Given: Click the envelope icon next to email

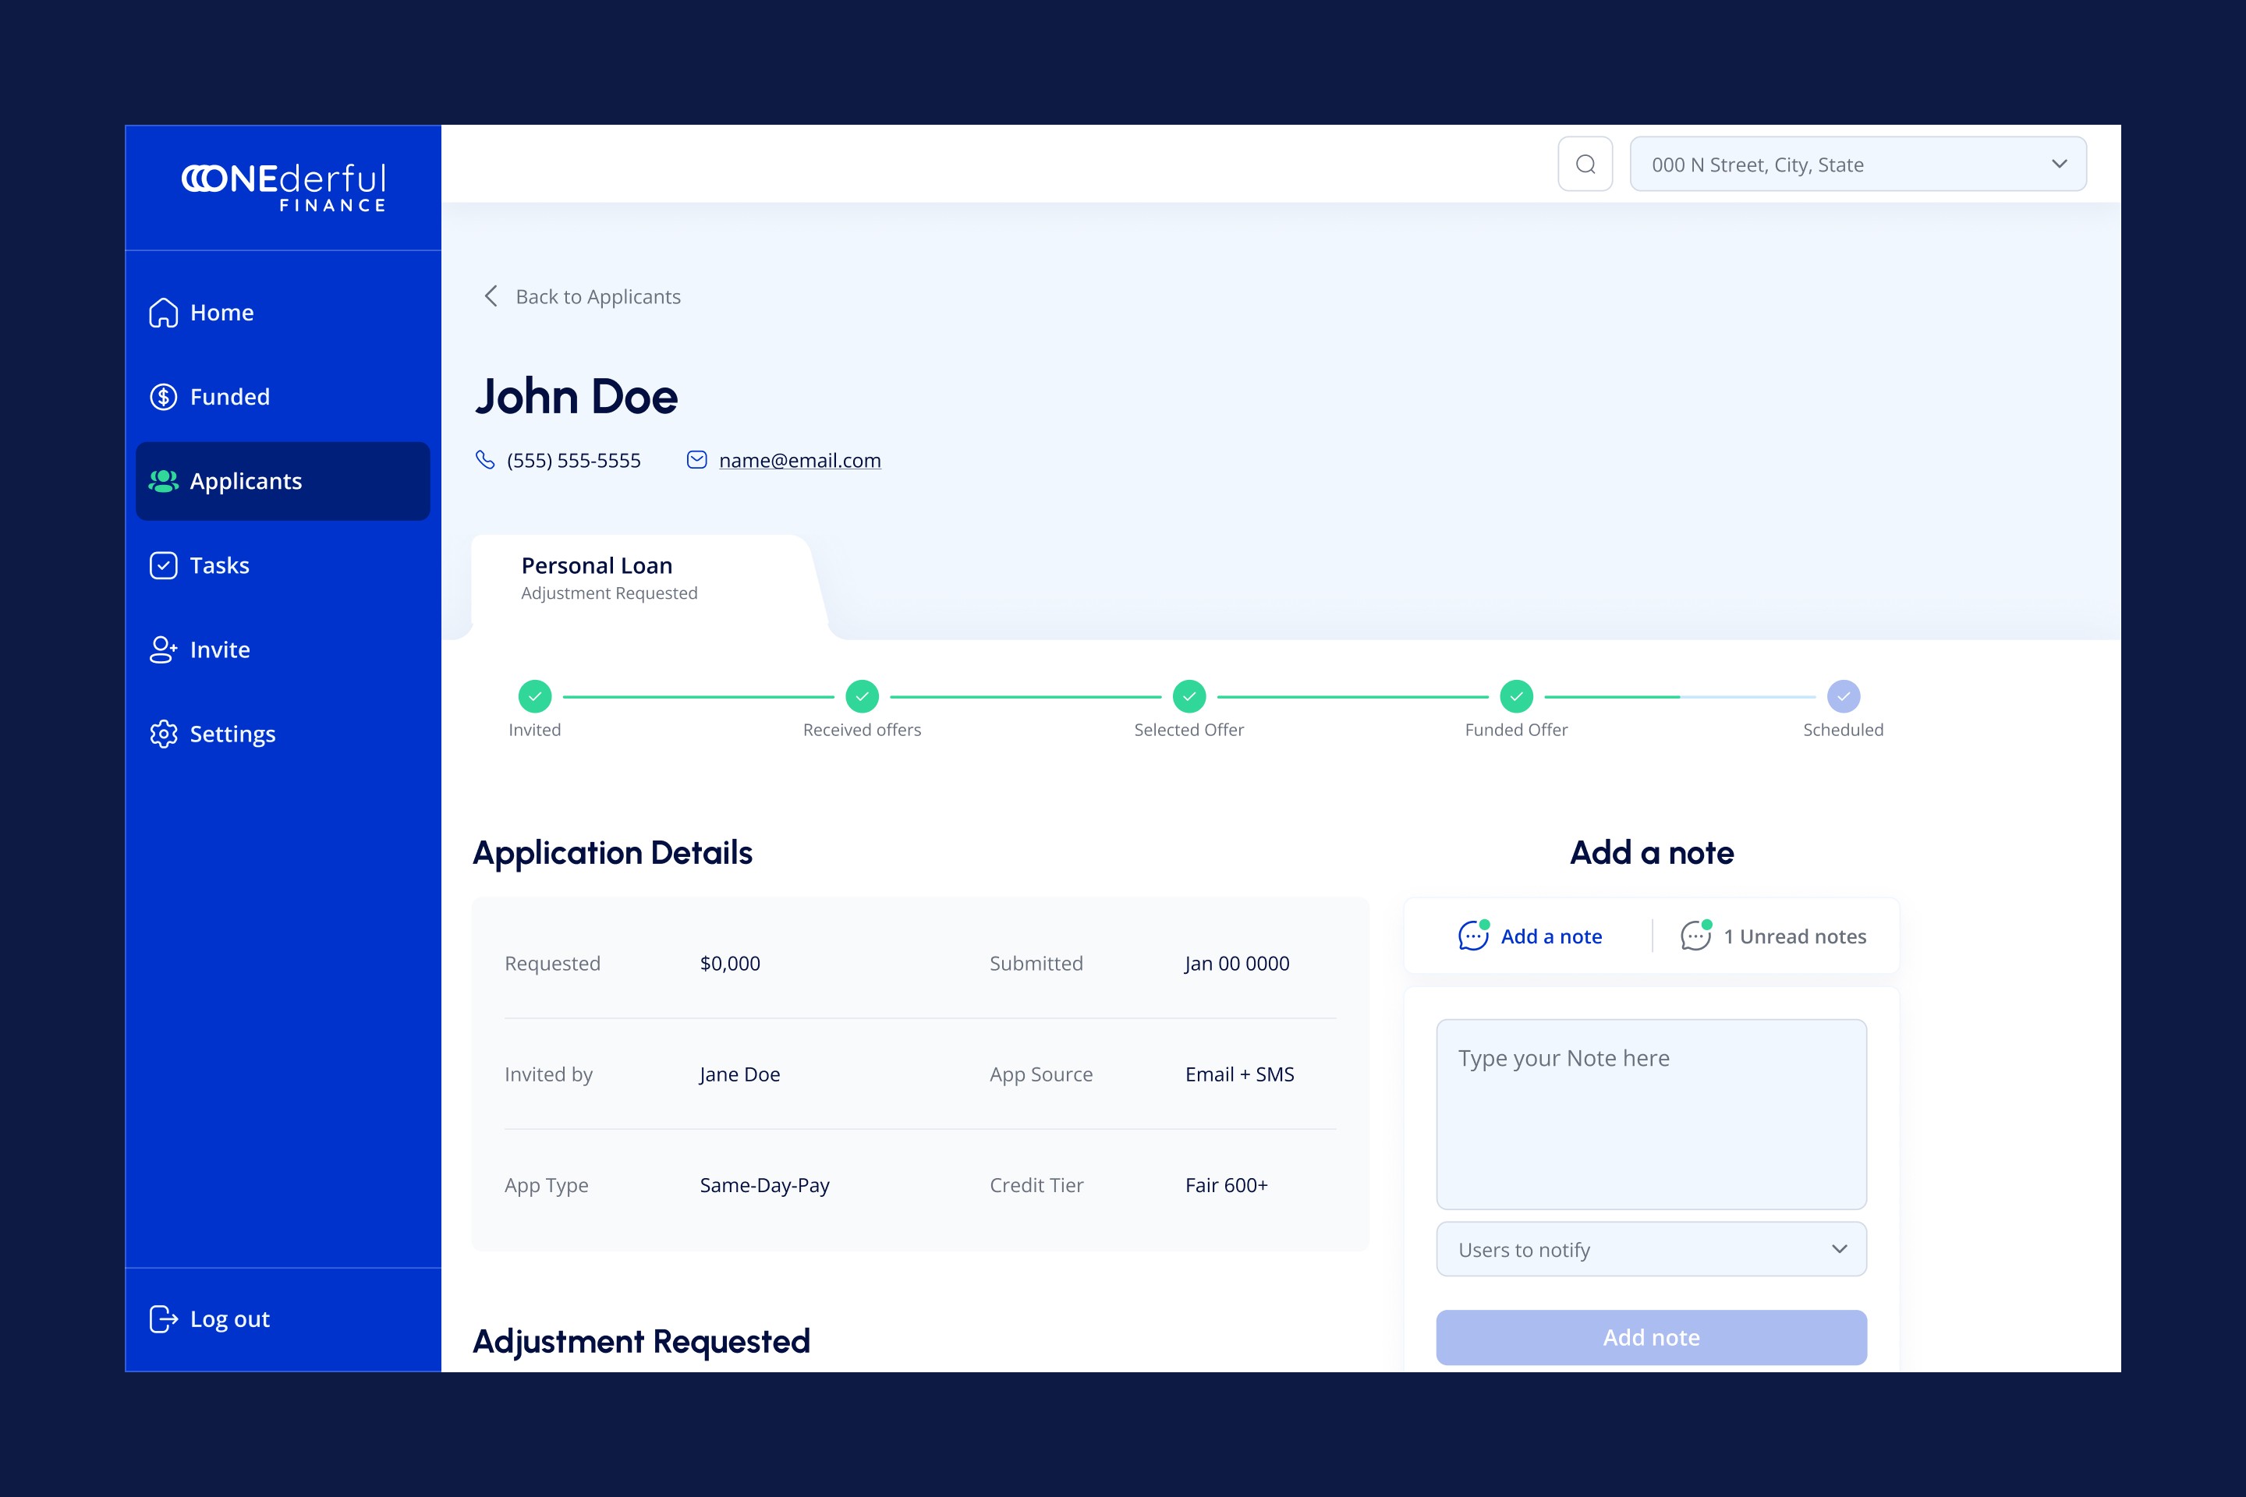Looking at the screenshot, I should coord(697,460).
